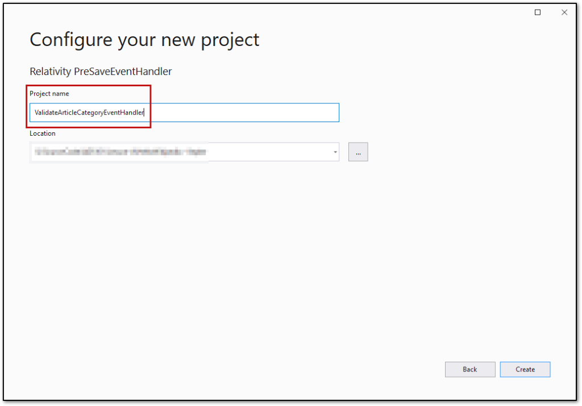The image size is (582, 406).
Task: Click empty area right of project name text
Action: 241,112
